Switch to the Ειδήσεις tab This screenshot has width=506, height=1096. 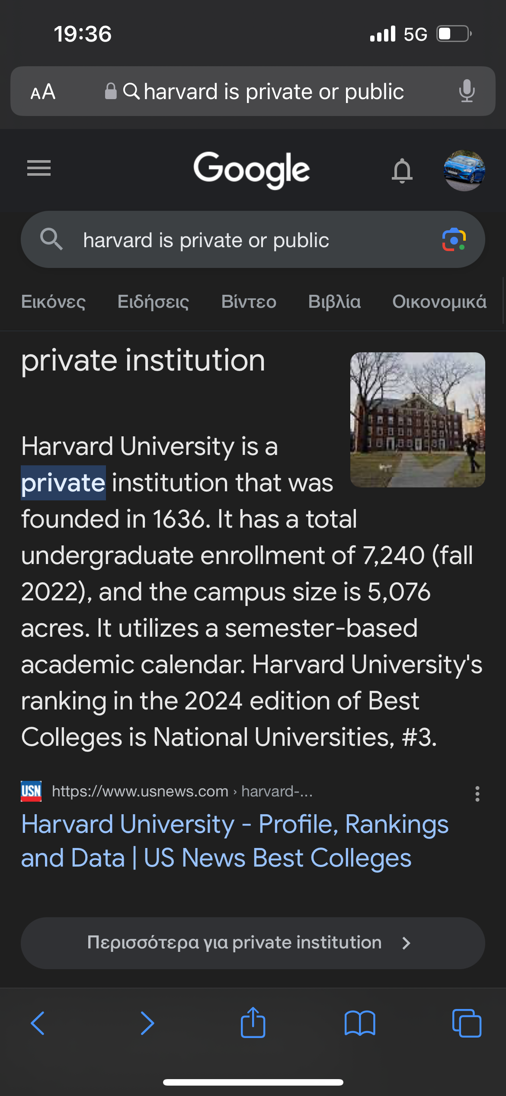click(x=153, y=302)
